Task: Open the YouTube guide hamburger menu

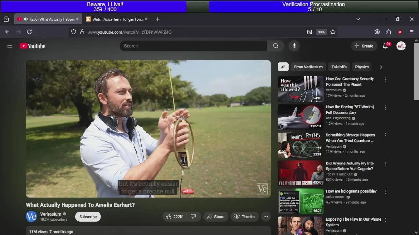Action: point(10,46)
